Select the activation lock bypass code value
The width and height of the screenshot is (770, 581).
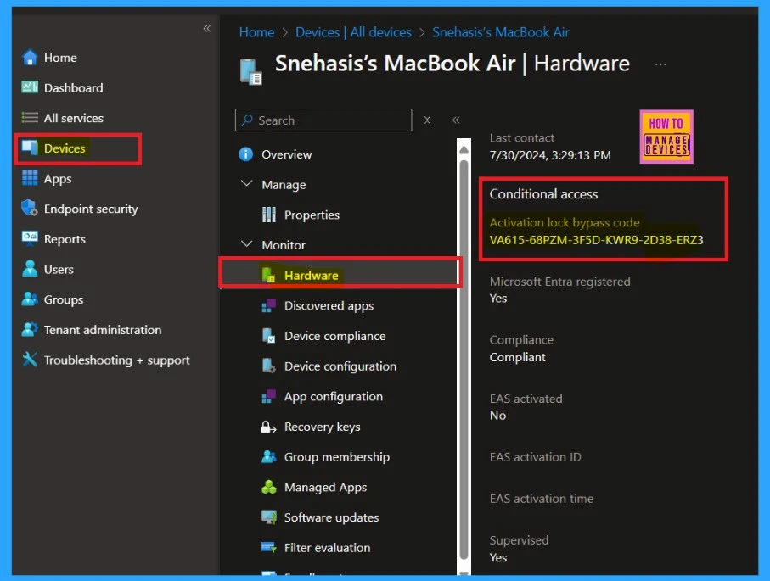[596, 240]
